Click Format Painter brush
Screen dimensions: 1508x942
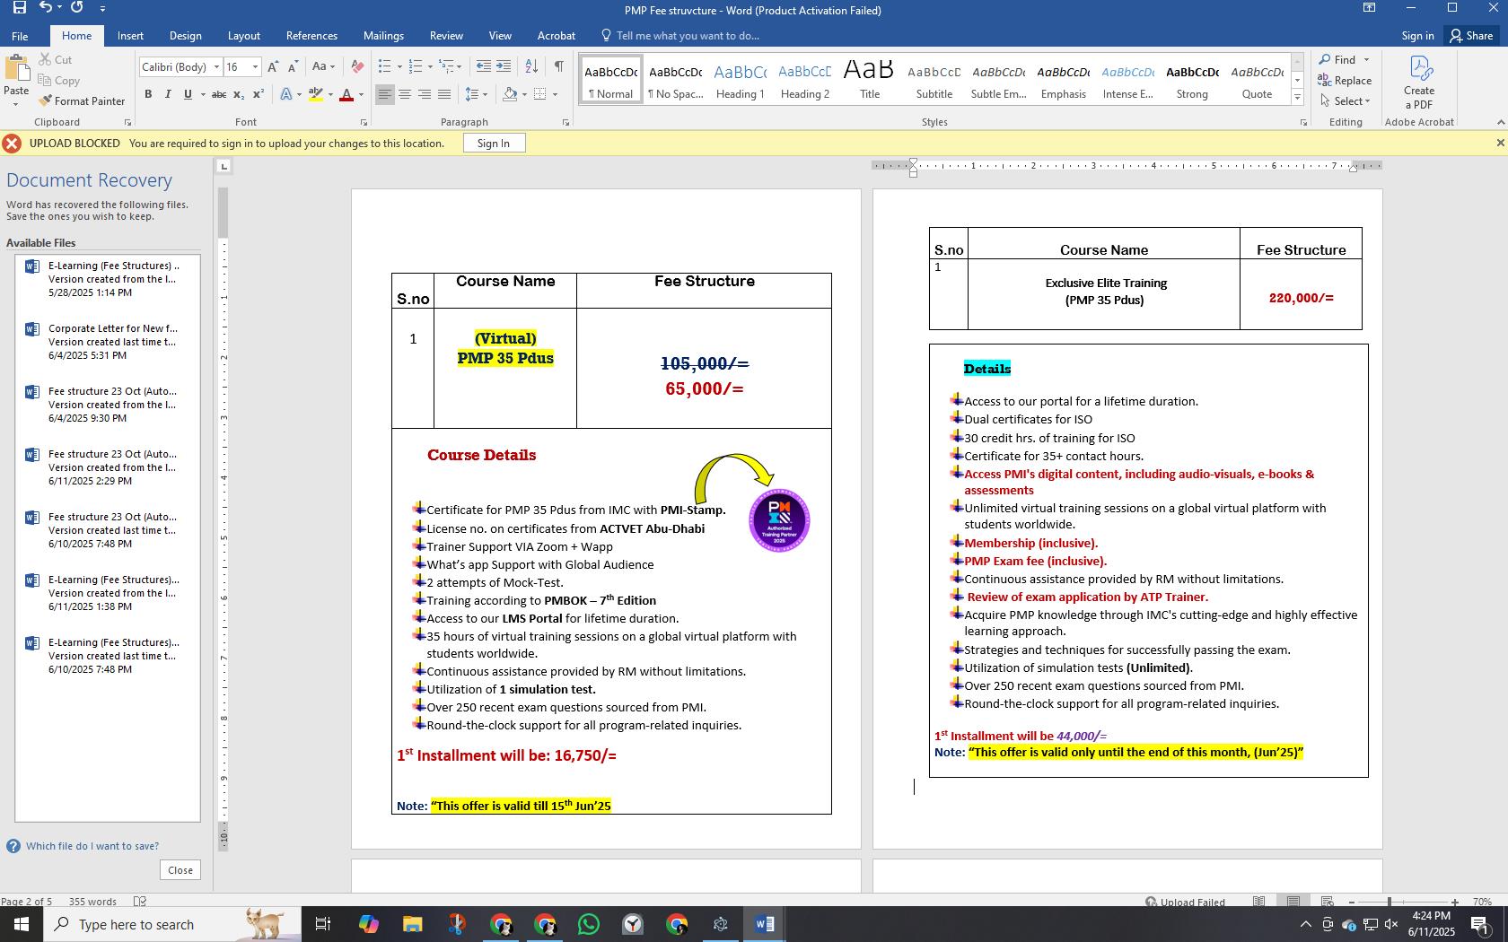pos(82,101)
